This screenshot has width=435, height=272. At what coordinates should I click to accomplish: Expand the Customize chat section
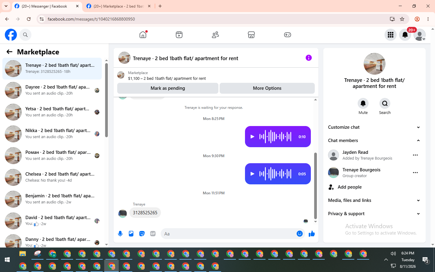374,127
